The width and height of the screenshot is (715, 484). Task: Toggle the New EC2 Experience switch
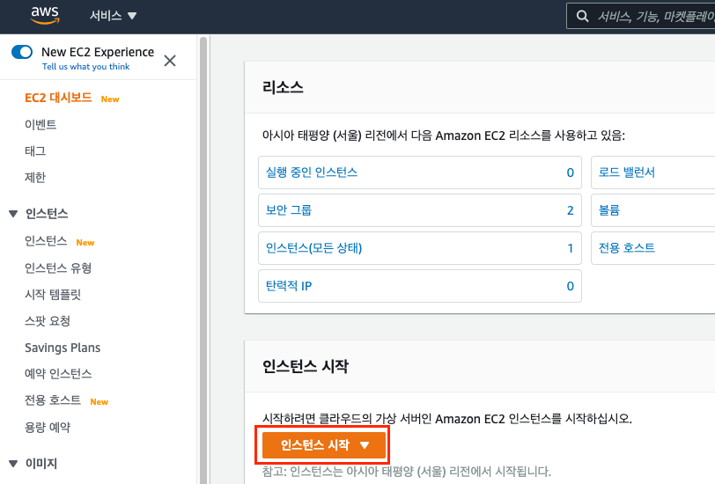point(22,52)
